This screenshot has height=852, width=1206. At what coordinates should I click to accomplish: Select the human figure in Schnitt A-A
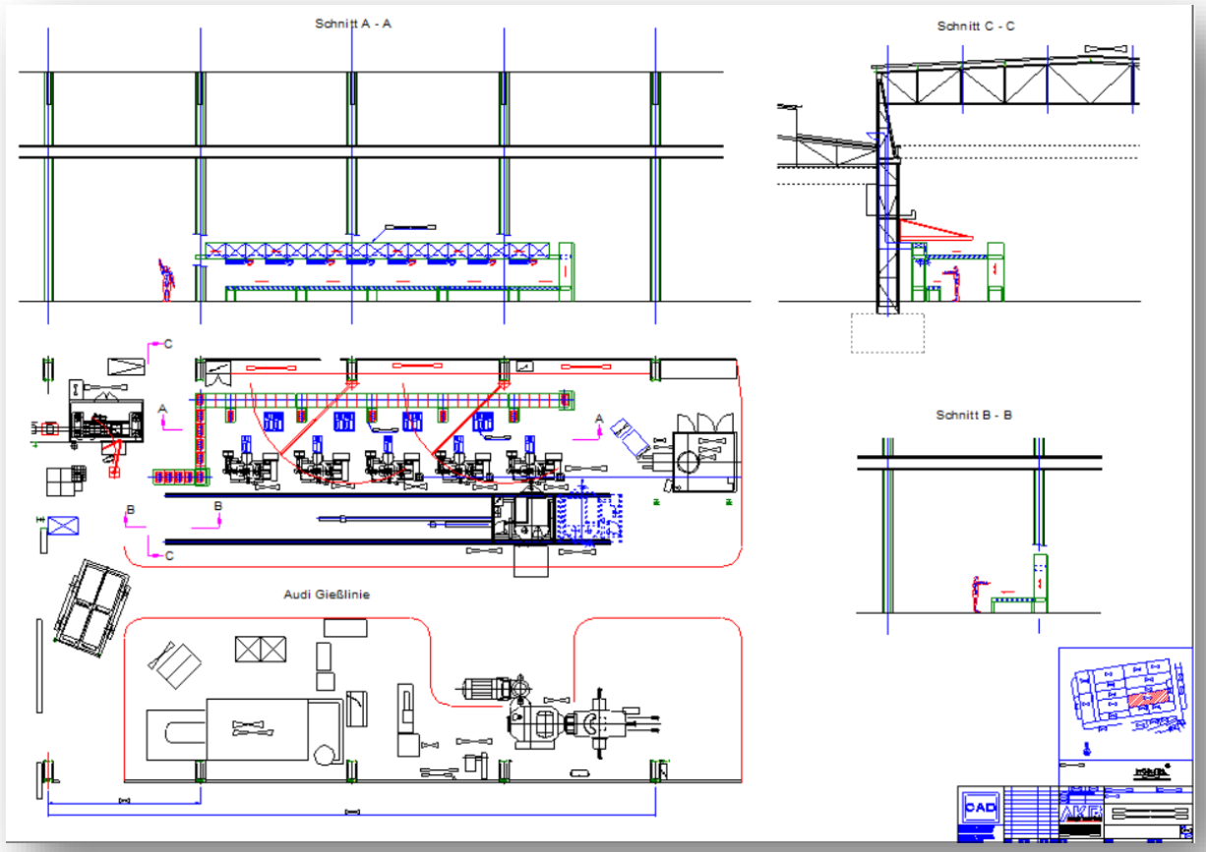click(167, 279)
